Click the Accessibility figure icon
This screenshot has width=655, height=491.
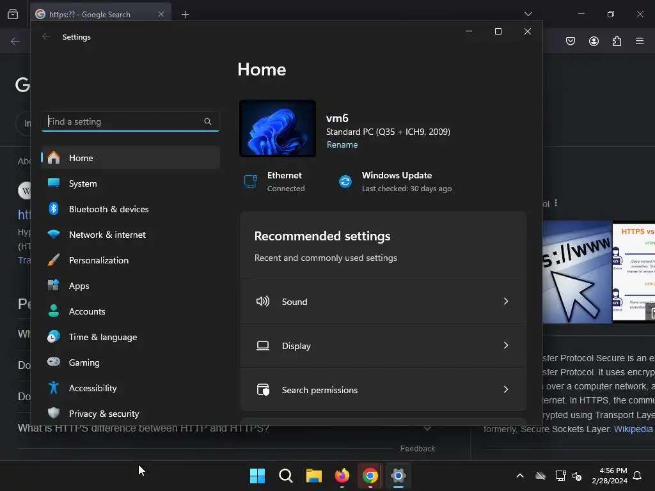click(x=54, y=388)
